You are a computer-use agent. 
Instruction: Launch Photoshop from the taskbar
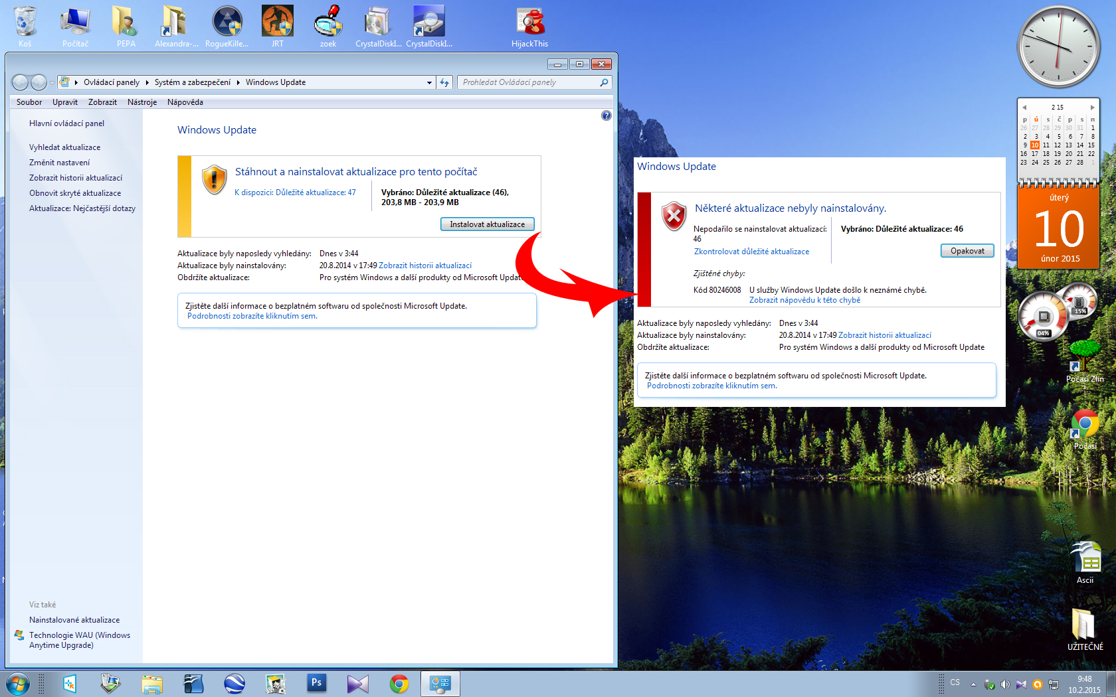[x=317, y=683]
